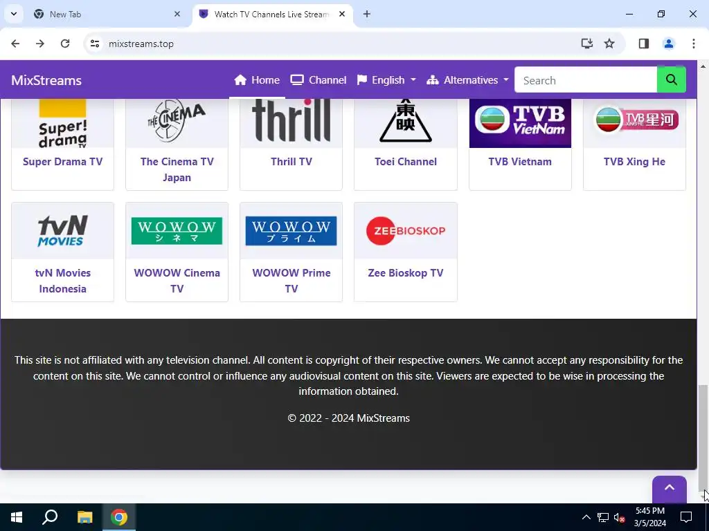The width and height of the screenshot is (709, 531).
Task: Click the MixStreams brand logo text
Action: [x=46, y=80]
